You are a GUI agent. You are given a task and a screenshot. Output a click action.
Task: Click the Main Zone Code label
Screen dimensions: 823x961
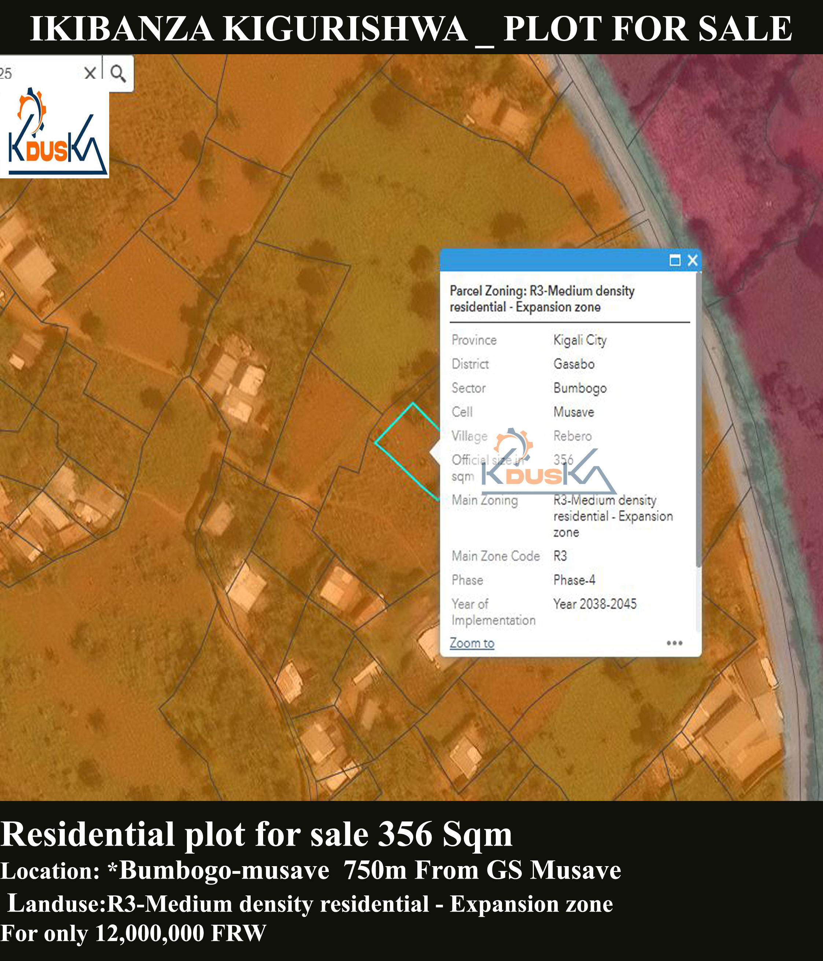pyautogui.click(x=496, y=556)
